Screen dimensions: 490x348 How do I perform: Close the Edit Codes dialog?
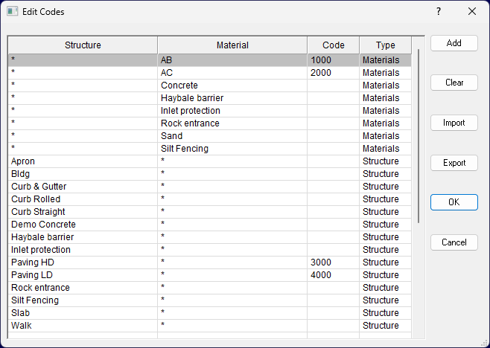(x=472, y=12)
